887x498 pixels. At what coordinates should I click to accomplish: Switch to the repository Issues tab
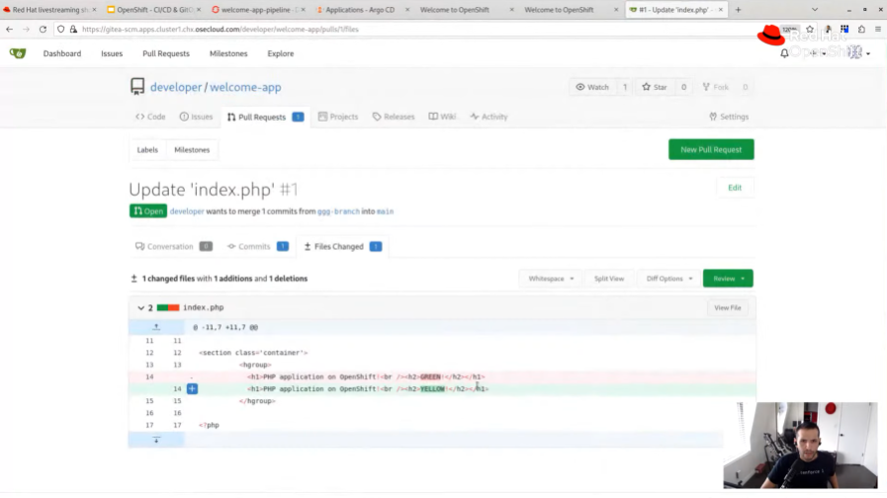(197, 117)
